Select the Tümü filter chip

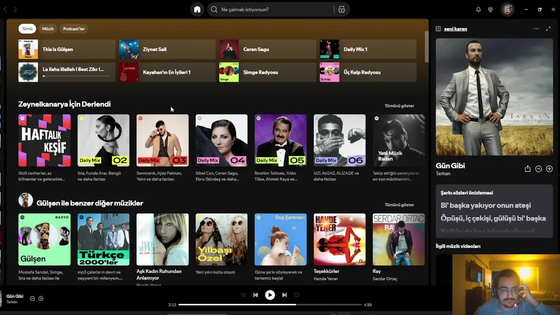click(27, 29)
